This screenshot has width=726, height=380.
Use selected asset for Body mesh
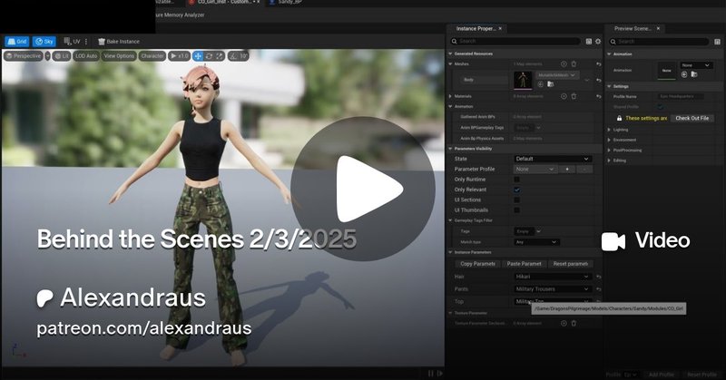click(x=540, y=84)
